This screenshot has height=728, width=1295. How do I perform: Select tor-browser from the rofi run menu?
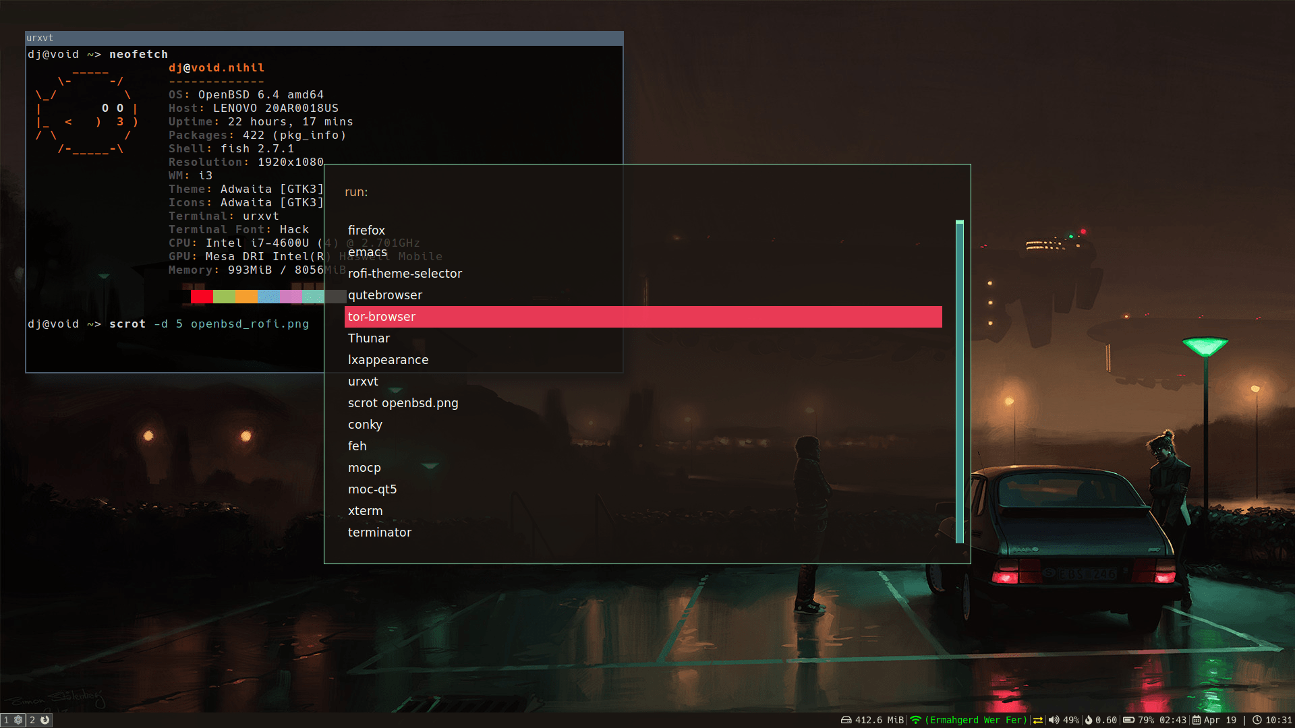[x=382, y=316]
